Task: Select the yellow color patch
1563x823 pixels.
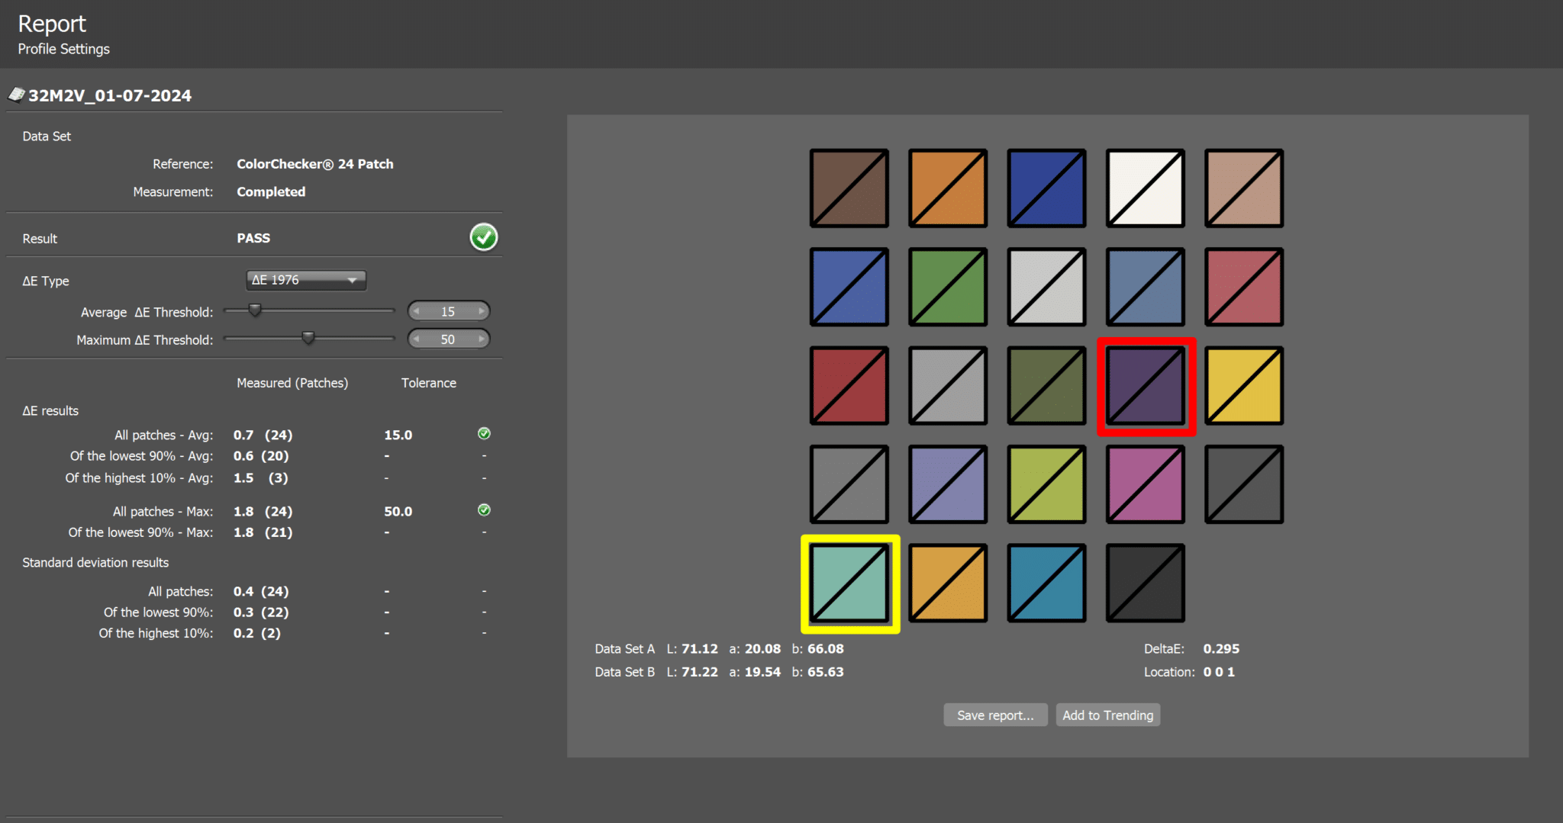Action: (1244, 386)
